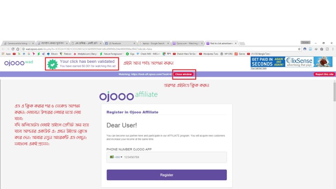This screenshot has width=336, height=189.
Task: Click the browser back arrow
Action: pos(3,49)
